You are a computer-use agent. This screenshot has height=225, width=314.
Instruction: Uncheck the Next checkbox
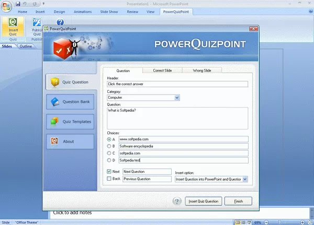click(109, 171)
